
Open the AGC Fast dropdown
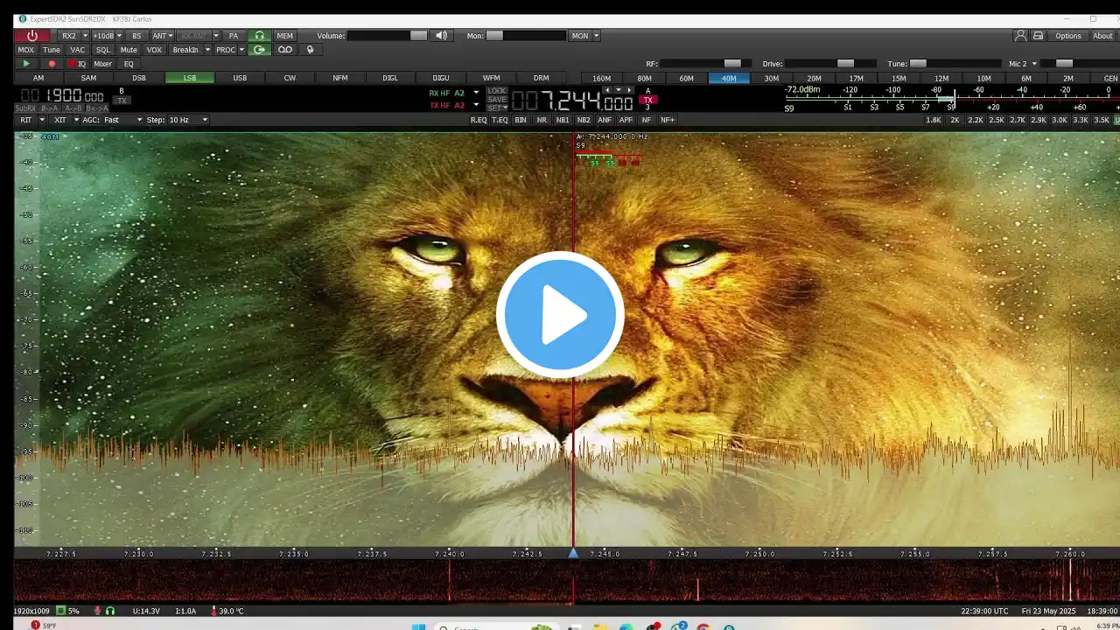tap(123, 120)
